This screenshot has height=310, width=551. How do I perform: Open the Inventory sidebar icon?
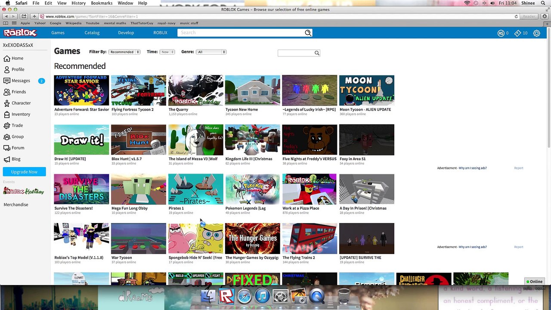point(7,114)
